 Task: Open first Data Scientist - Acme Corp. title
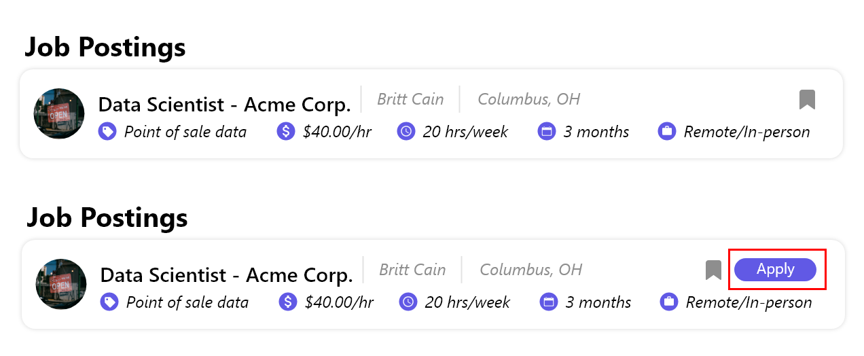coord(224,105)
